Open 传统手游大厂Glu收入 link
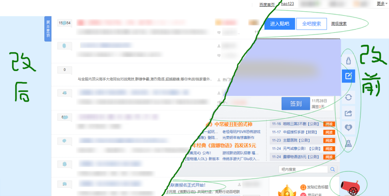The image size is (389, 196). click(x=241, y=159)
